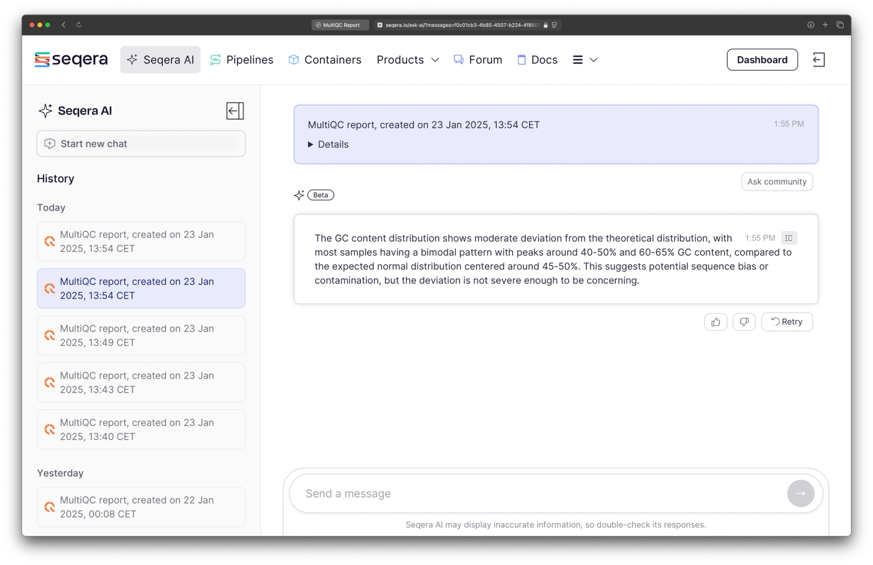The image size is (873, 565).
Task: Open the browser downloads icon
Action: [x=811, y=25]
